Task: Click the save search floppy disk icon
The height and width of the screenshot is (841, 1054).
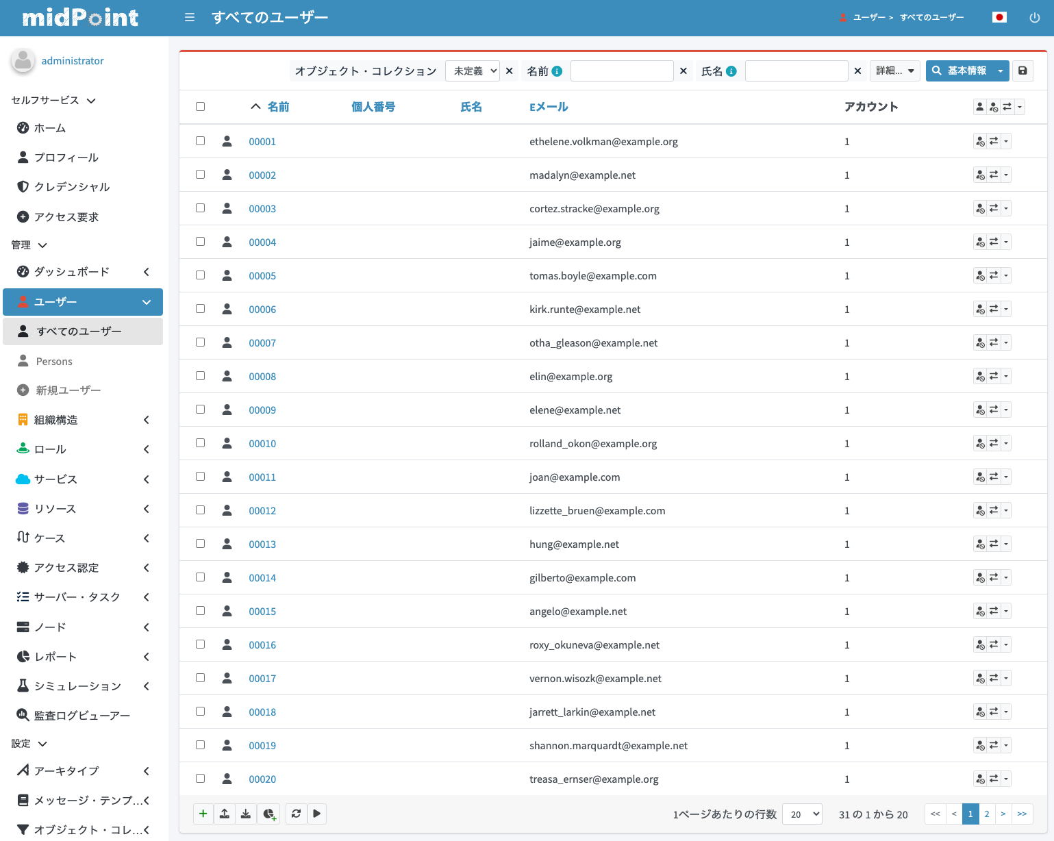Action: click(1022, 71)
